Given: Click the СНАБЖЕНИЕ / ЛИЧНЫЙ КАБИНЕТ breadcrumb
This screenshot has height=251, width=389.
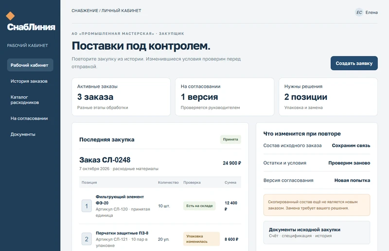Looking at the screenshot, I should pyautogui.click(x=106, y=11).
